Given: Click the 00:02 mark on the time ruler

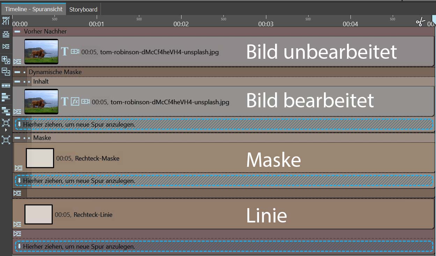Looking at the screenshot, I should [181, 24].
